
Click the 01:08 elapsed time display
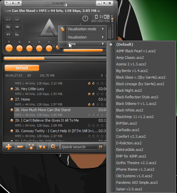click(101, 17)
